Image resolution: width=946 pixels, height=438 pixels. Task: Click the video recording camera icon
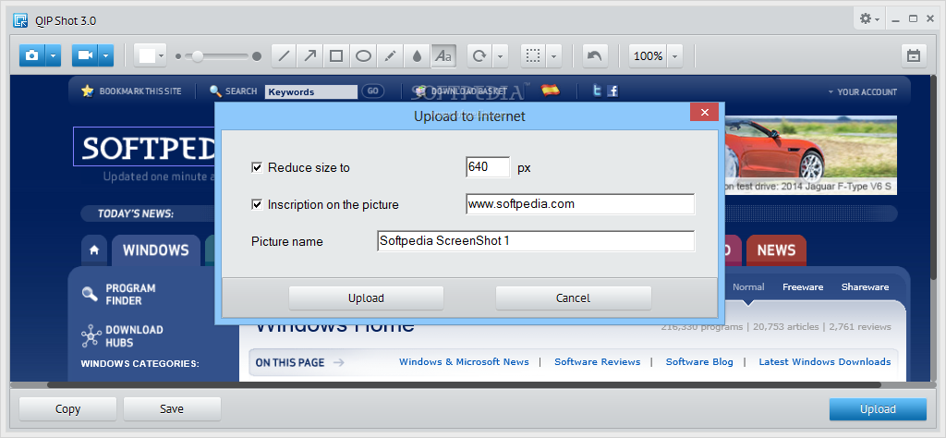85,55
